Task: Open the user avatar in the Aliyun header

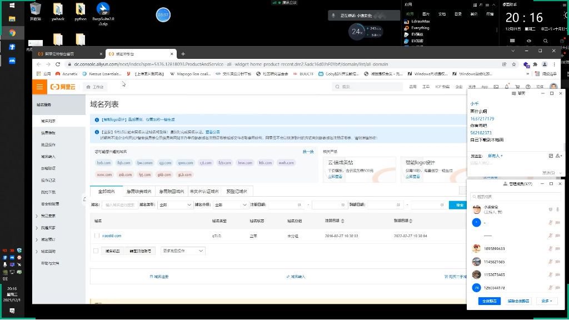Action: pyautogui.click(x=553, y=86)
